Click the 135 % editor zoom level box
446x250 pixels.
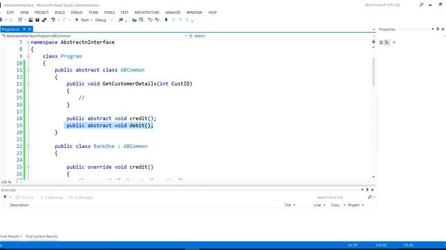pyautogui.click(x=6, y=182)
